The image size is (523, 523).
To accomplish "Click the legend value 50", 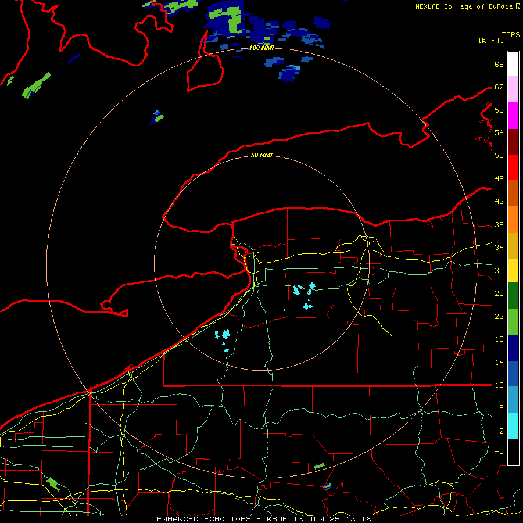I will (499, 156).
